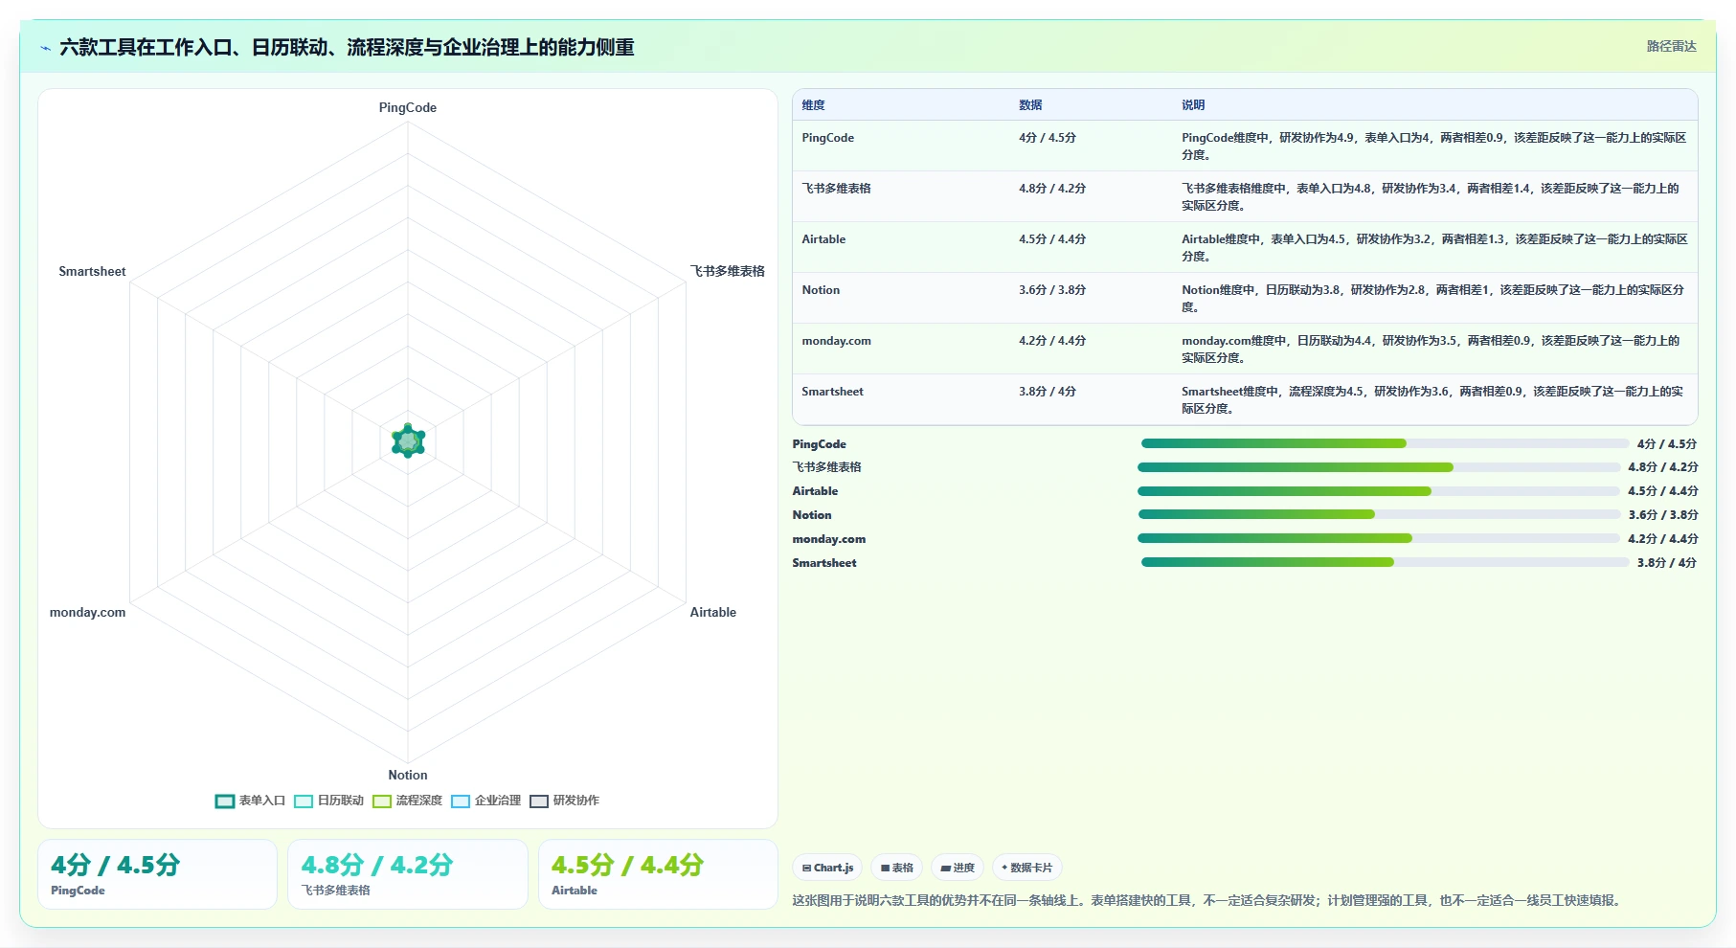Click the PingCode radar axis label
1736x948 pixels.
(x=408, y=107)
